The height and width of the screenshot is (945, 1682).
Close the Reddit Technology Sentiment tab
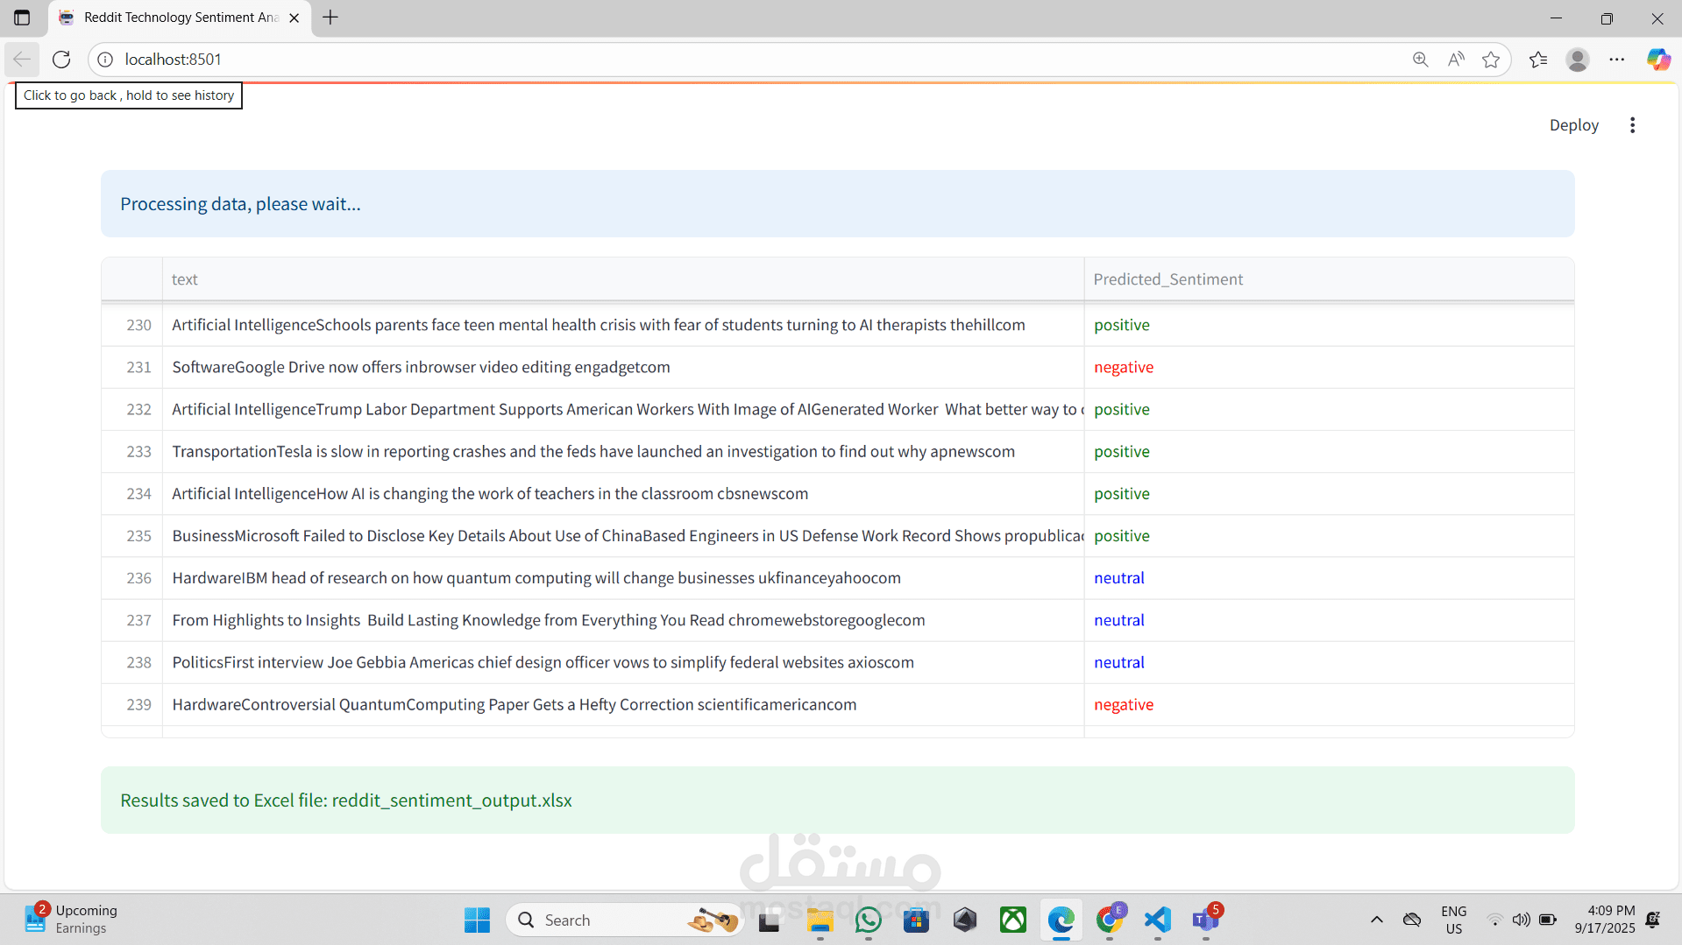[295, 18]
